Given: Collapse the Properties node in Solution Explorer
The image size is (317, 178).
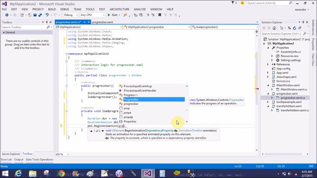Looking at the screenshot, I should tap(268, 48).
